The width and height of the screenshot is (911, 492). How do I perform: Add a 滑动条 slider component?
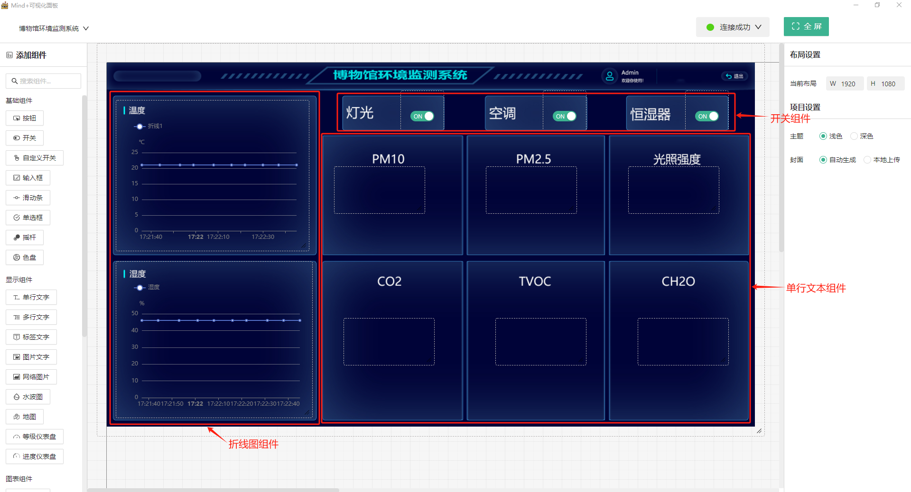pos(28,198)
